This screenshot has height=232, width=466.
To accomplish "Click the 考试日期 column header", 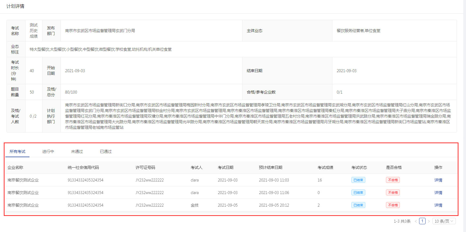I will [226, 168].
